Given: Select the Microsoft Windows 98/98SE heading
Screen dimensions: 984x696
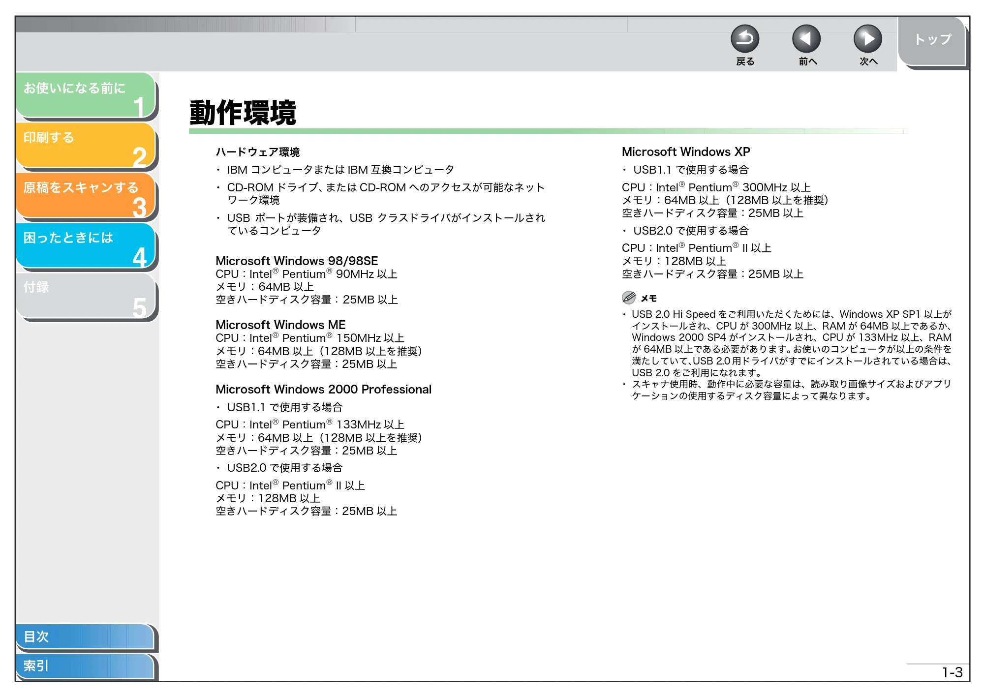Looking at the screenshot, I should (297, 261).
